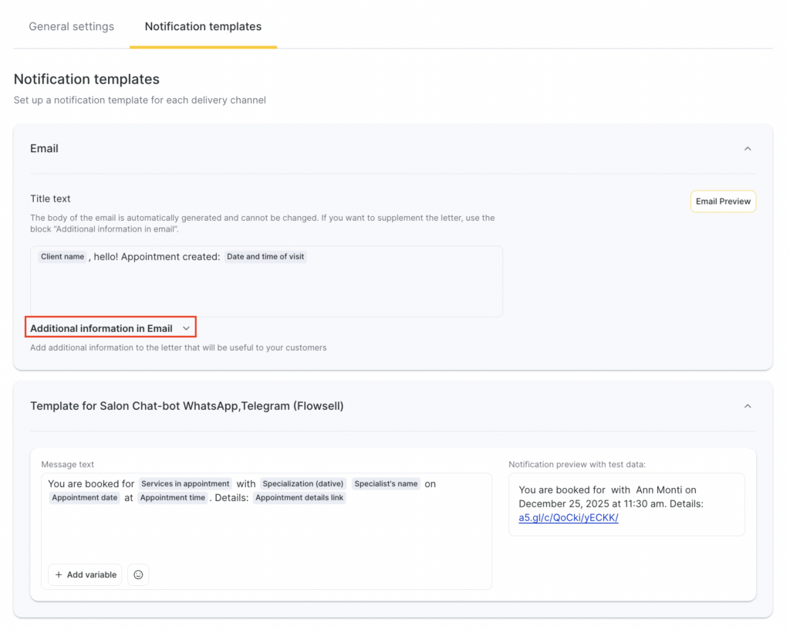Screen dimensions: 790x630
Task: Expand Additional information in Email dropdown
Action: pyautogui.click(x=110, y=328)
